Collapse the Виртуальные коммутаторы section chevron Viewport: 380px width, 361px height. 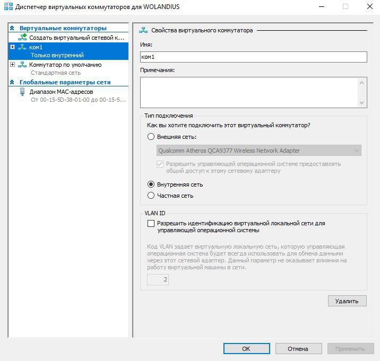pyautogui.click(x=12, y=28)
